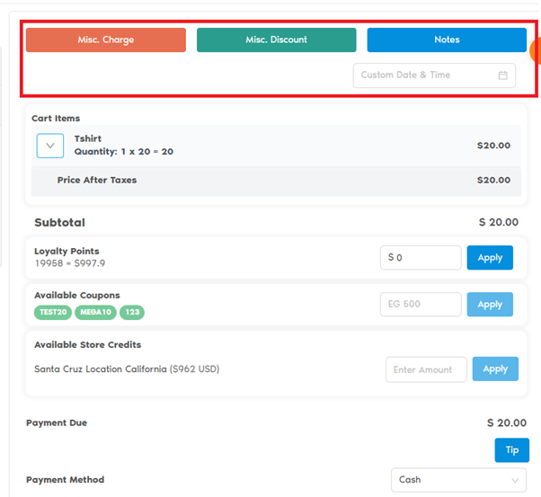Screen dimensions: 541x497
Task: Click the Payment Method label
Action: coord(66,480)
